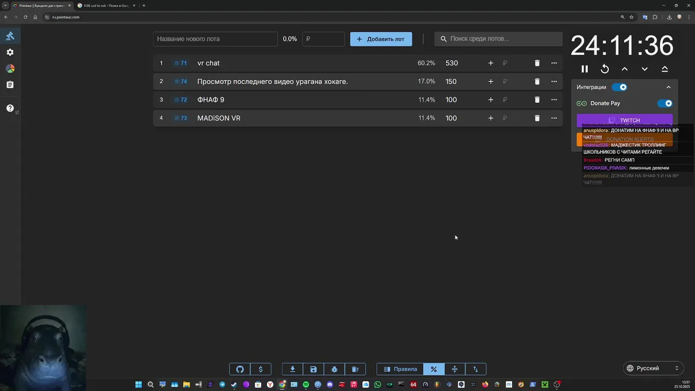The image size is (695, 391).
Task: Open more options for vr chat lot
Action: [554, 63]
